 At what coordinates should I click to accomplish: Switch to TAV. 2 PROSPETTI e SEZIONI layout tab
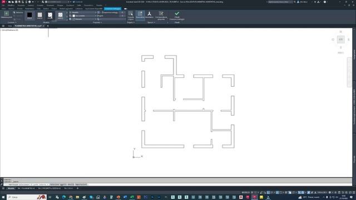tap(50, 188)
